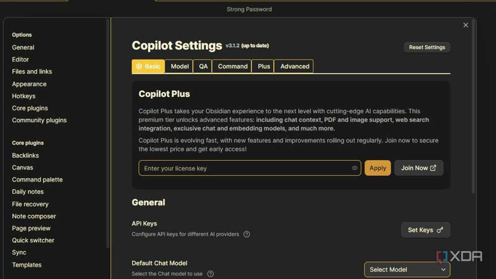
Task: Open the Daily notes plugin settings
Action: (28, 192)
